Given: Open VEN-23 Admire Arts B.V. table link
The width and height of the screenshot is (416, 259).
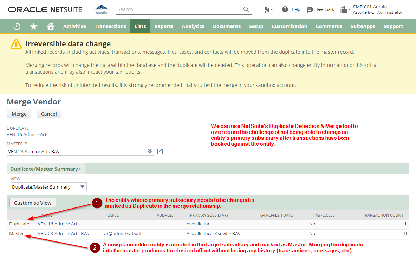Looking at the screenshot, I should 63,234.
